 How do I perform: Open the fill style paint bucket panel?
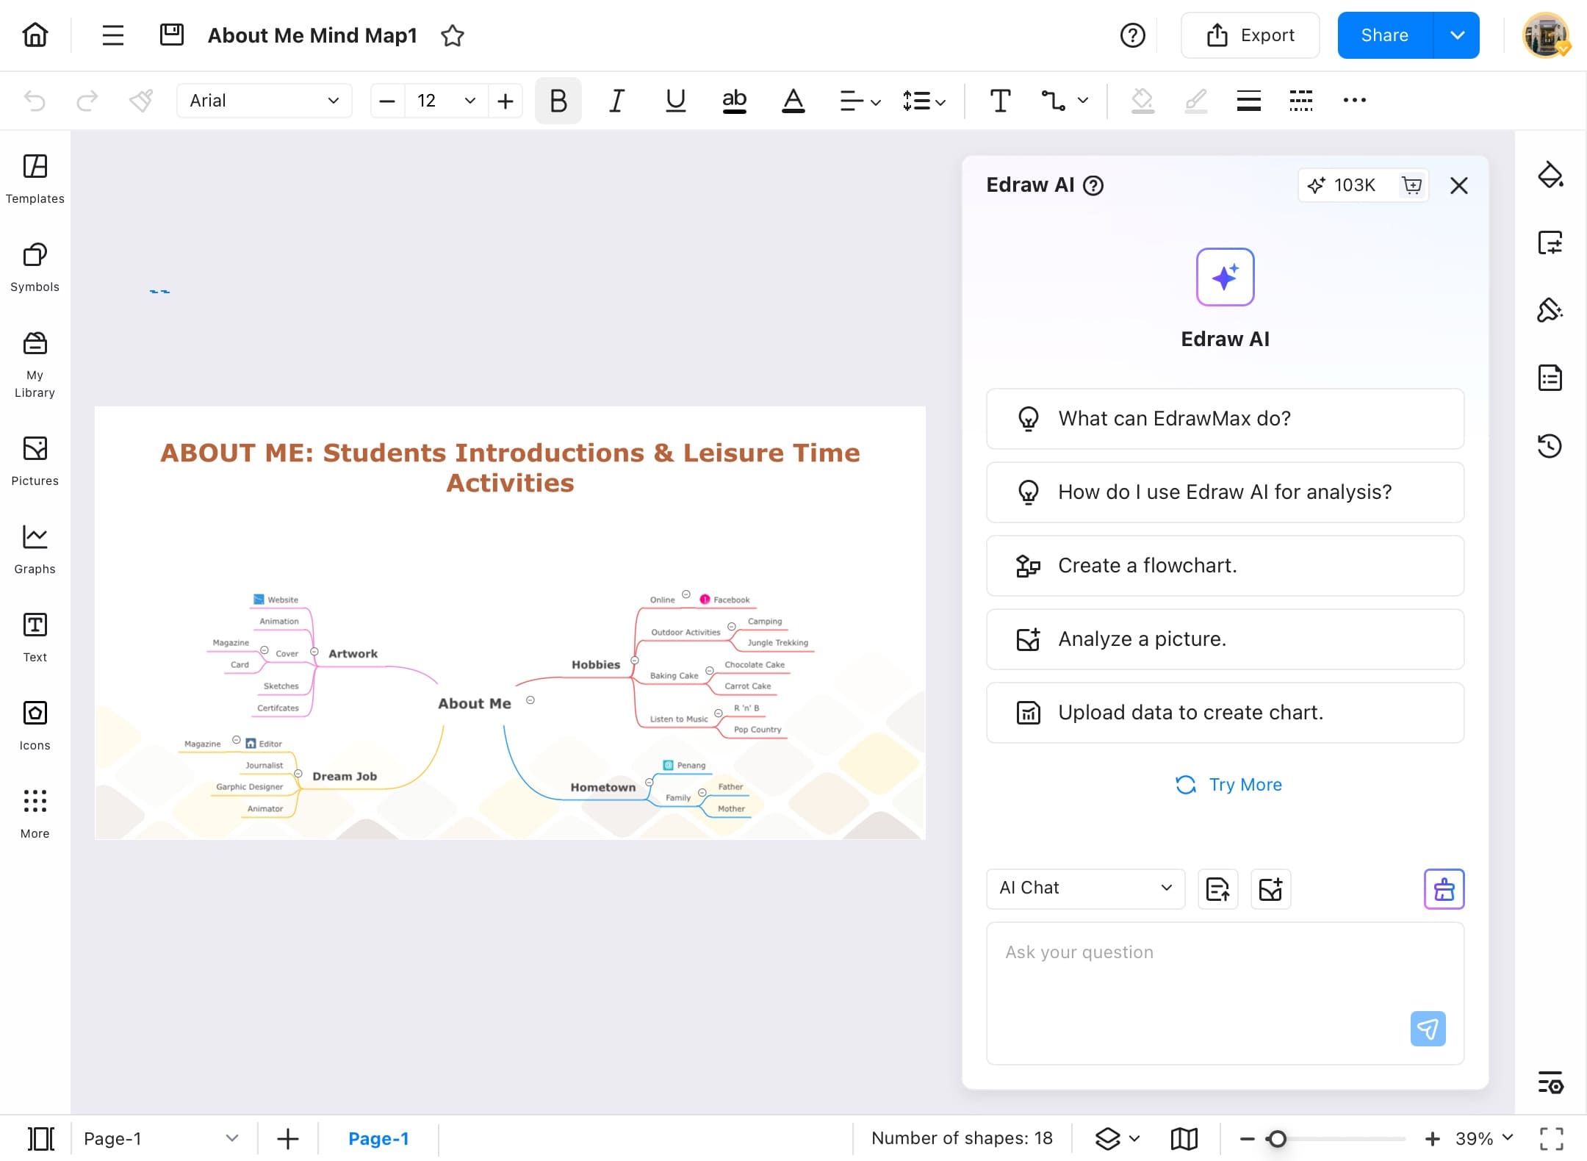pos(1550,175)
